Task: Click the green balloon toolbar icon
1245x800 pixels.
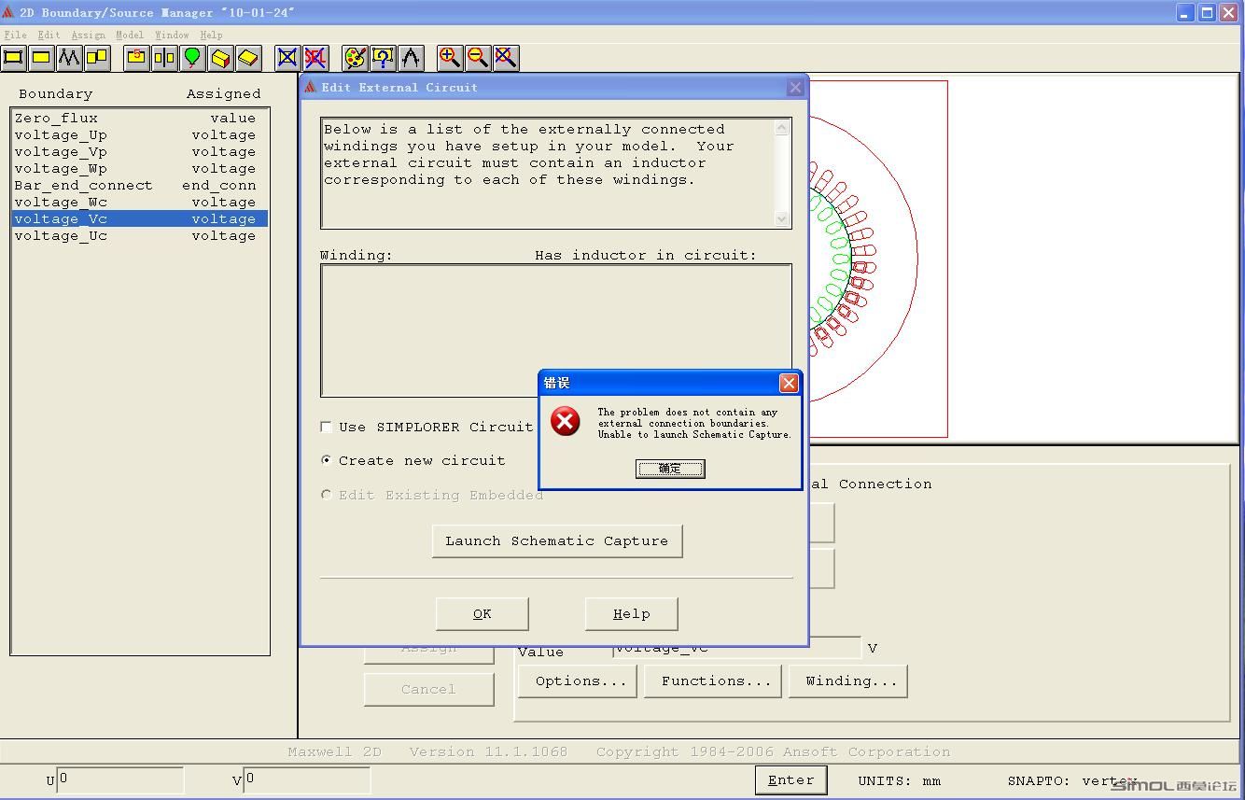Action: click(x=192, y=58)
